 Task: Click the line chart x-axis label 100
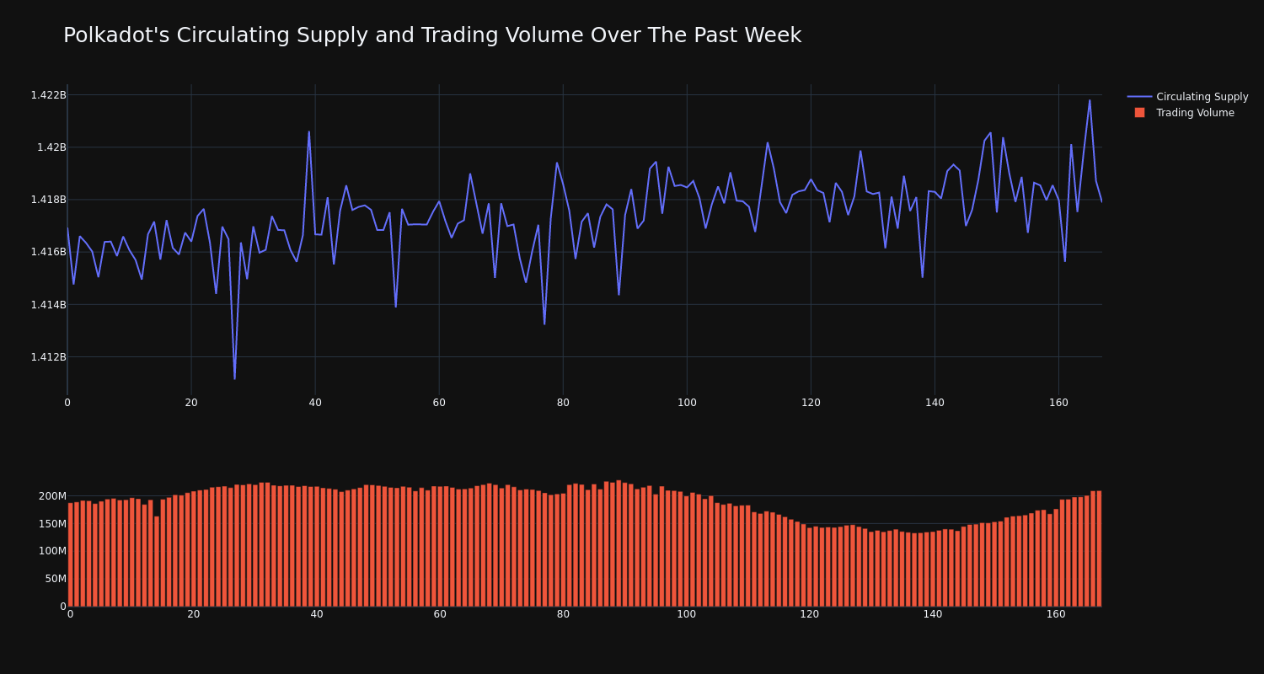[687, 403]
